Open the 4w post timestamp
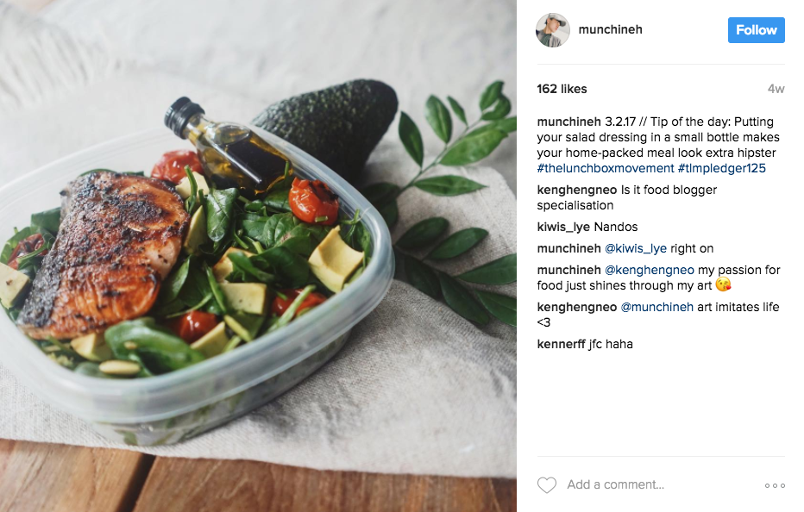 coord(776,89)
